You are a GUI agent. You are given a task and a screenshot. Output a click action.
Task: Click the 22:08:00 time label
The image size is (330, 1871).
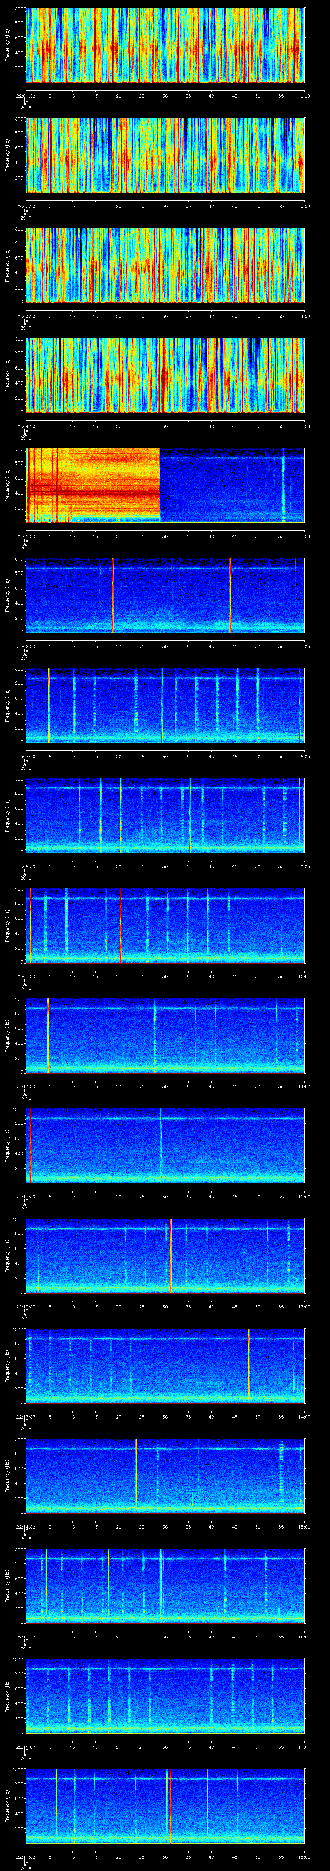25,866
